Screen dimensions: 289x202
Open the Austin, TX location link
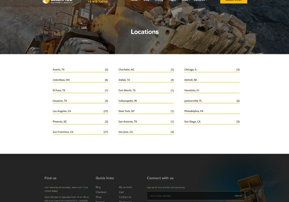59,70
